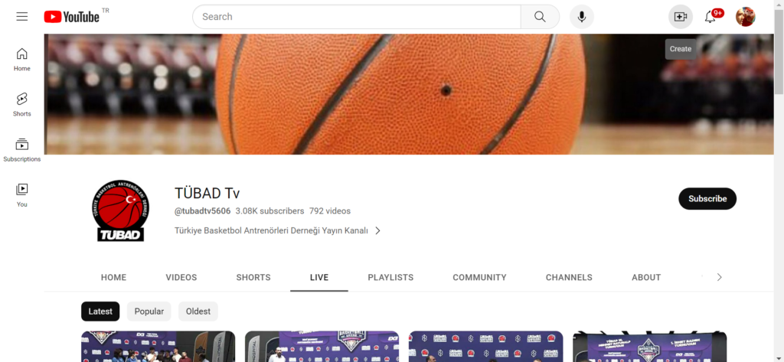The image size is (784, 362).
Task: Filter by Popular chip
Action: click(149, 311)
